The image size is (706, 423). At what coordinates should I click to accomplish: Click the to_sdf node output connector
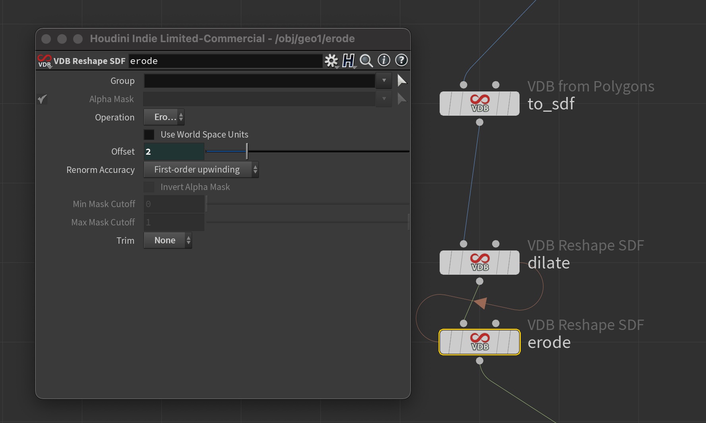click(x=480, y=122)
